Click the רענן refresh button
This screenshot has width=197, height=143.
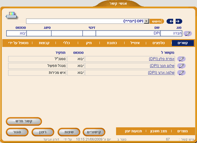coord(43,132)
